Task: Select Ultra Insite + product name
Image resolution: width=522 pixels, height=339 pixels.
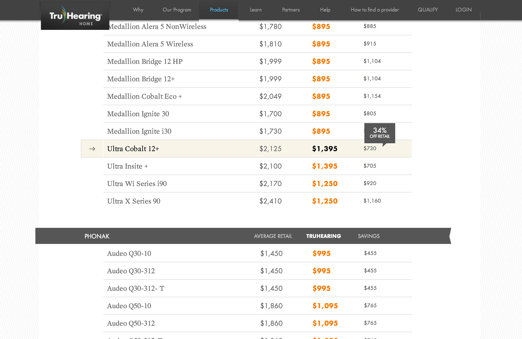Action: [x=127, y=166]
